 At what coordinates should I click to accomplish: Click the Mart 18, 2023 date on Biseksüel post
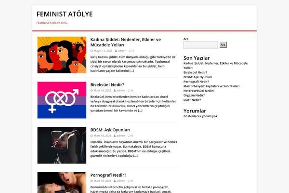coord(102,91)
